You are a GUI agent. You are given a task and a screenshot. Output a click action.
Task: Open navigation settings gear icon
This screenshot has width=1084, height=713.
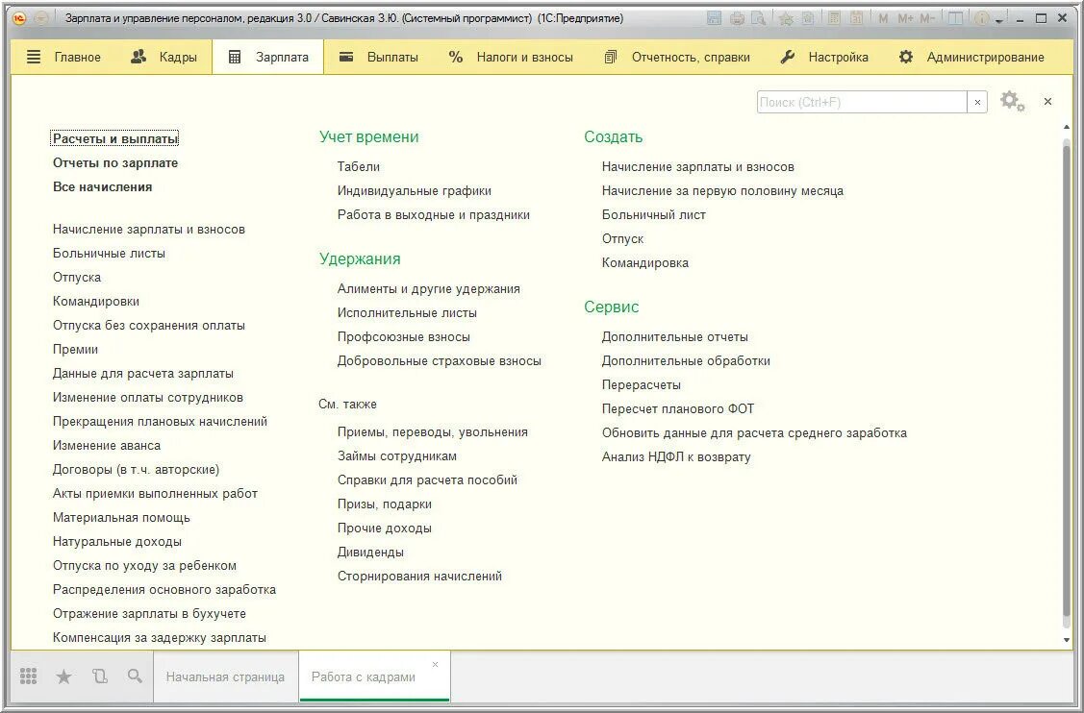point(1012,102)
